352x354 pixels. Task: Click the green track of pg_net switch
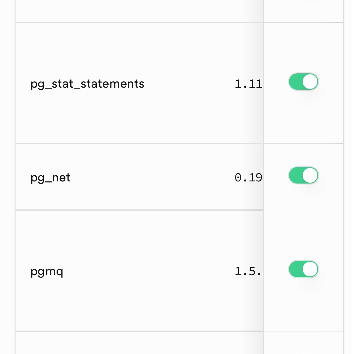click(x=295, y=176)
